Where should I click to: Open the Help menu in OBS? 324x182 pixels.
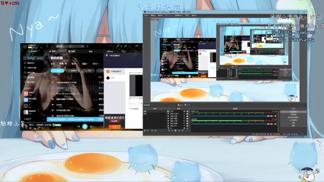click(x=194, y=15)
